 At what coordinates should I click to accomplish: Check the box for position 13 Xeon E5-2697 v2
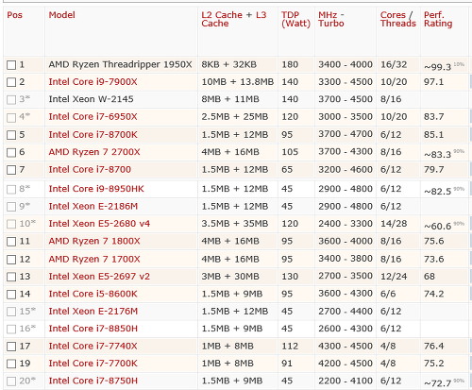[11, 277]
